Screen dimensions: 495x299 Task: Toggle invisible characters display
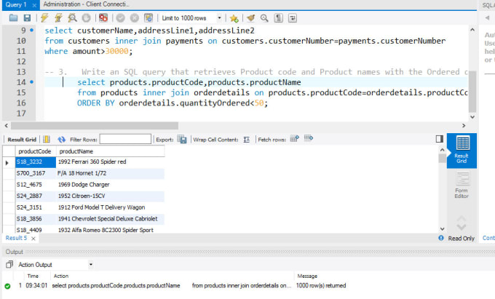pos(278,18)
